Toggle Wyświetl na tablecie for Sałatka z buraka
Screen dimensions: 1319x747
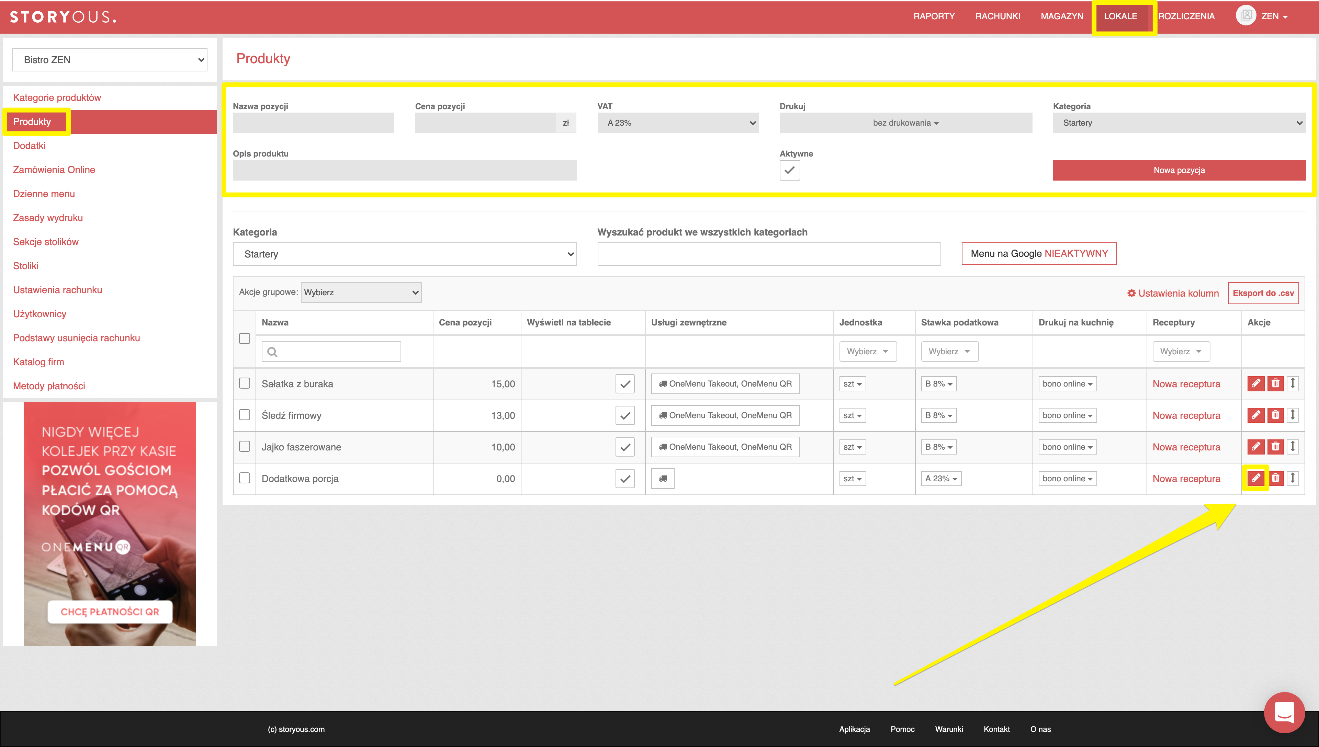[624, 384]
